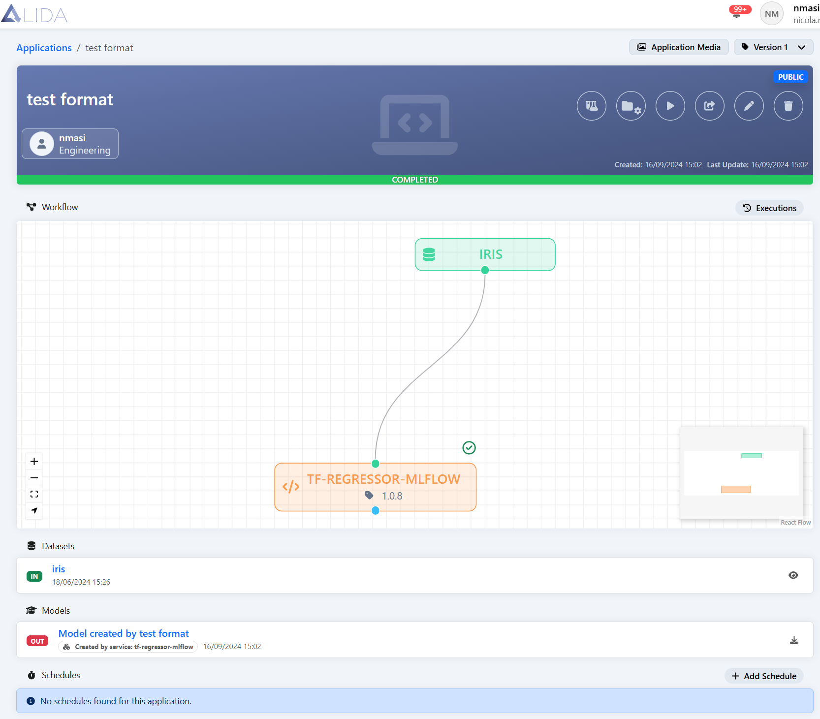The height and width of the screenshot is (719, 820).
Task: Open the Version 1 dropdown
Action: [x=773, y=47]
